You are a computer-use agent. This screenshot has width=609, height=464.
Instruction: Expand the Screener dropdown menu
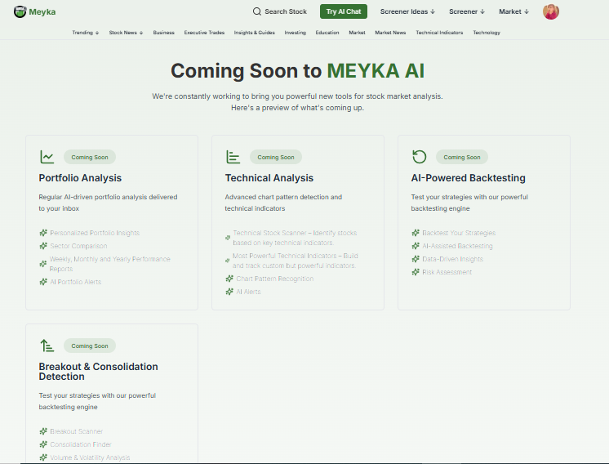pyautogui.click(x=467, y=11)
